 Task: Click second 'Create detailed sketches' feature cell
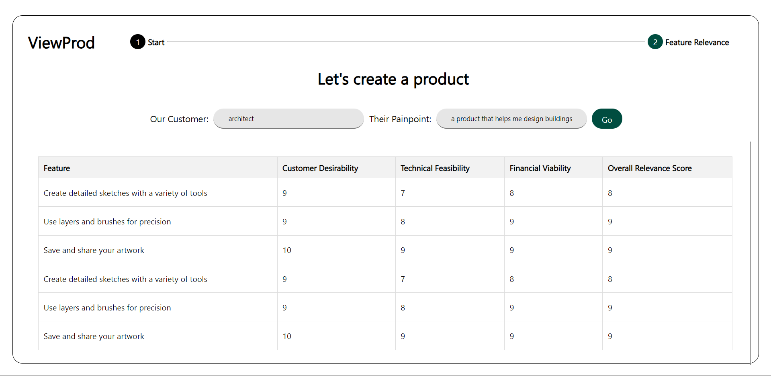pyautogui.click(x=125, y=279)
